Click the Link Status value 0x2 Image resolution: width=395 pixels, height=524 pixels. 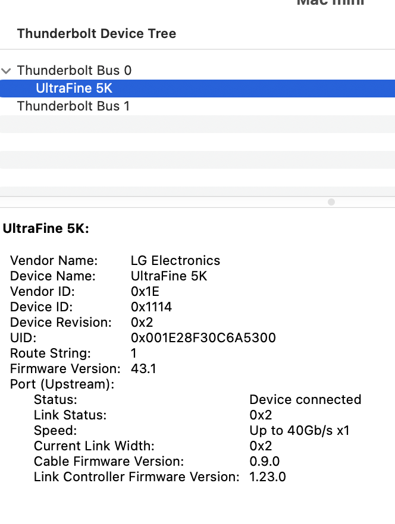tap(261, 415)
